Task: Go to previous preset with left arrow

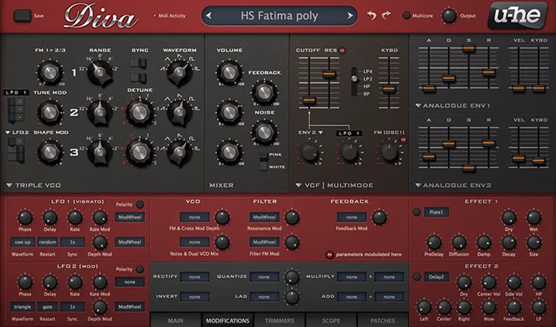Action: pos(211,16)
